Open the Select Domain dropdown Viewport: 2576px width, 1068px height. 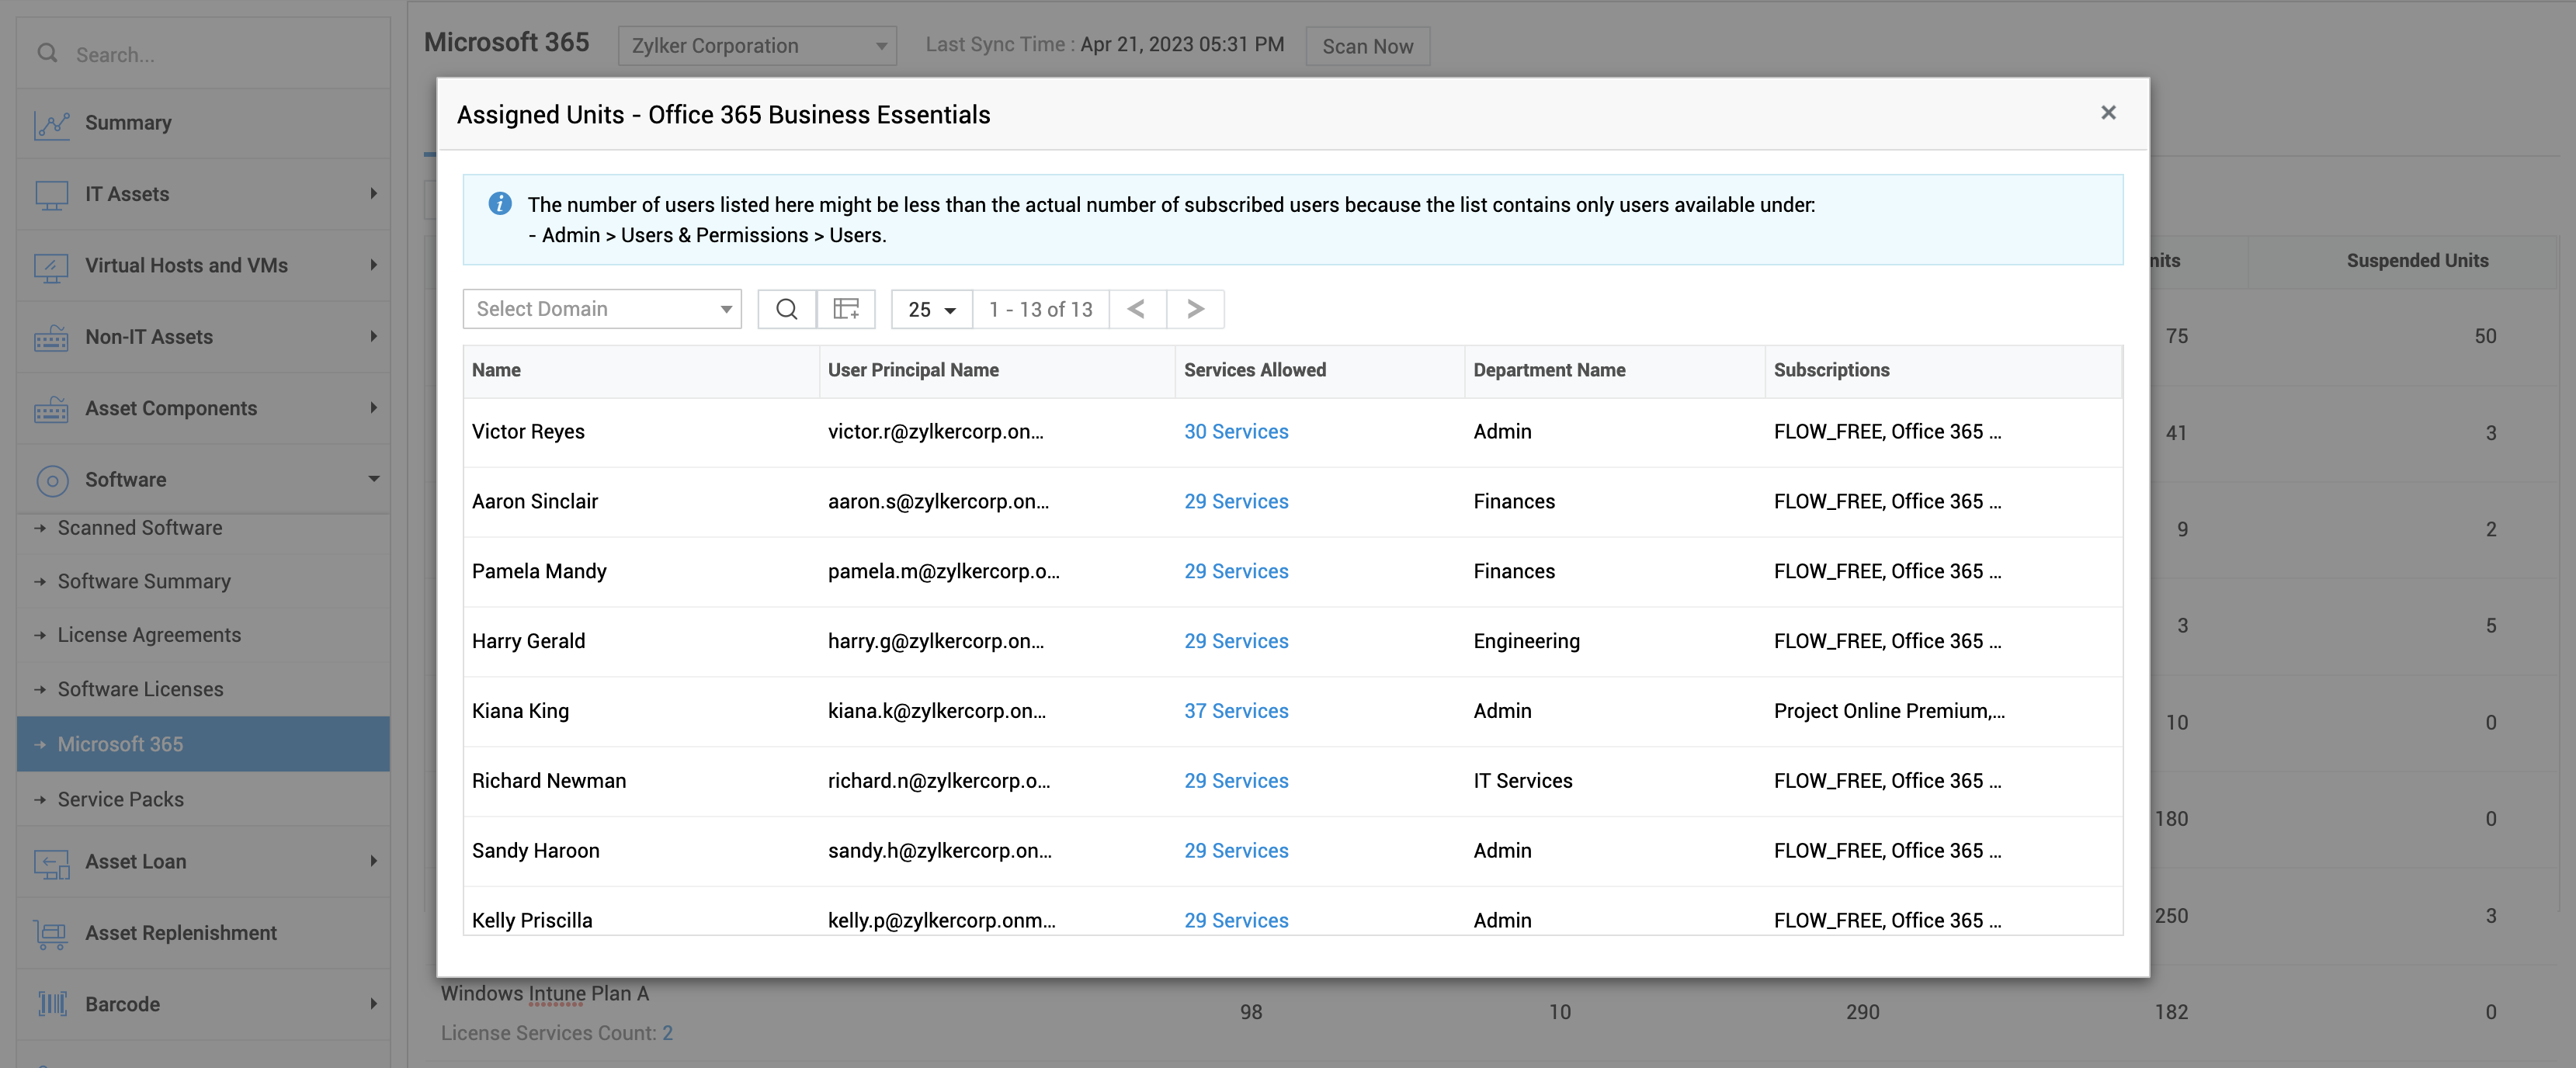(x=602, y=309)
